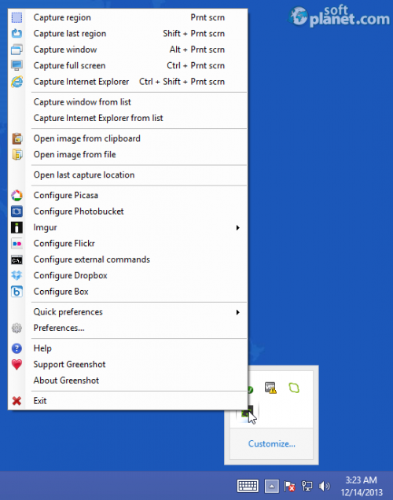Viewport: 393px width, 500px height.
Task: Click the folder icon beside Open image from file
Action: click(17, 155)
